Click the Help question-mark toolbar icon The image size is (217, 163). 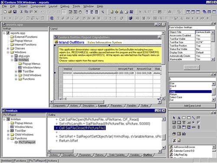58,18
